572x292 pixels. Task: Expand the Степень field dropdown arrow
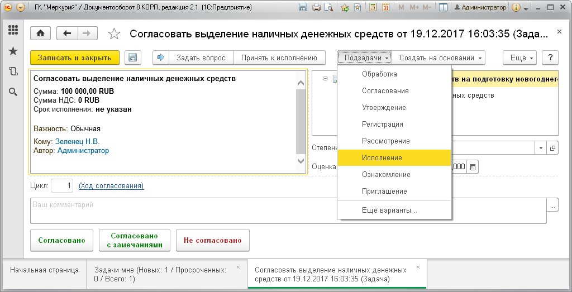[541, 148]
